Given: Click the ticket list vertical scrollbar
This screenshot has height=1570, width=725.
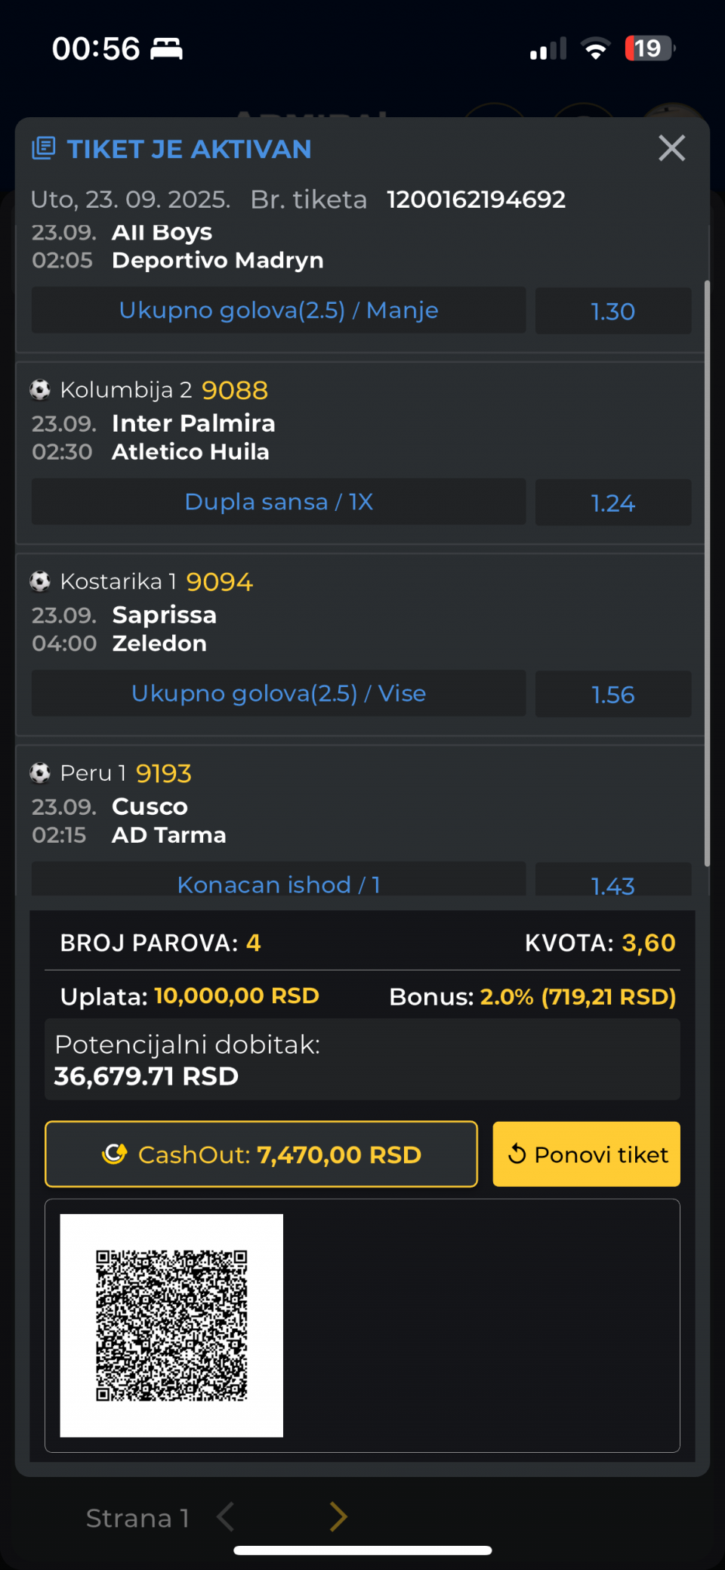Looking at the screenshot, I should [x=707, y=573].
